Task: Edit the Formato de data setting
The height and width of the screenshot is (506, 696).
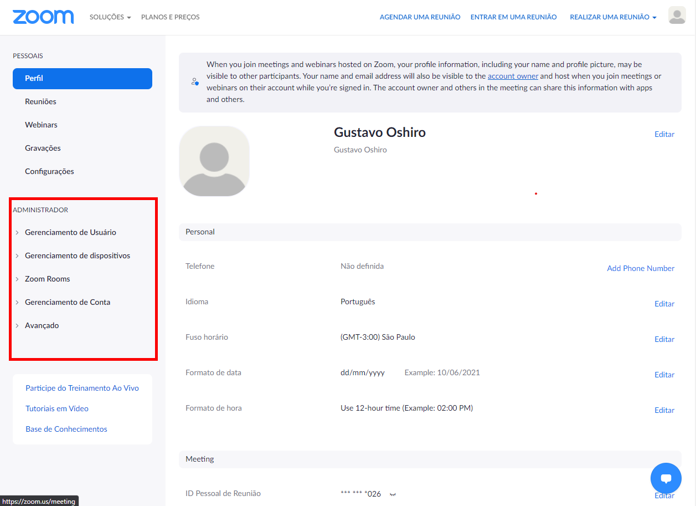Action: (x=664, y=375)
